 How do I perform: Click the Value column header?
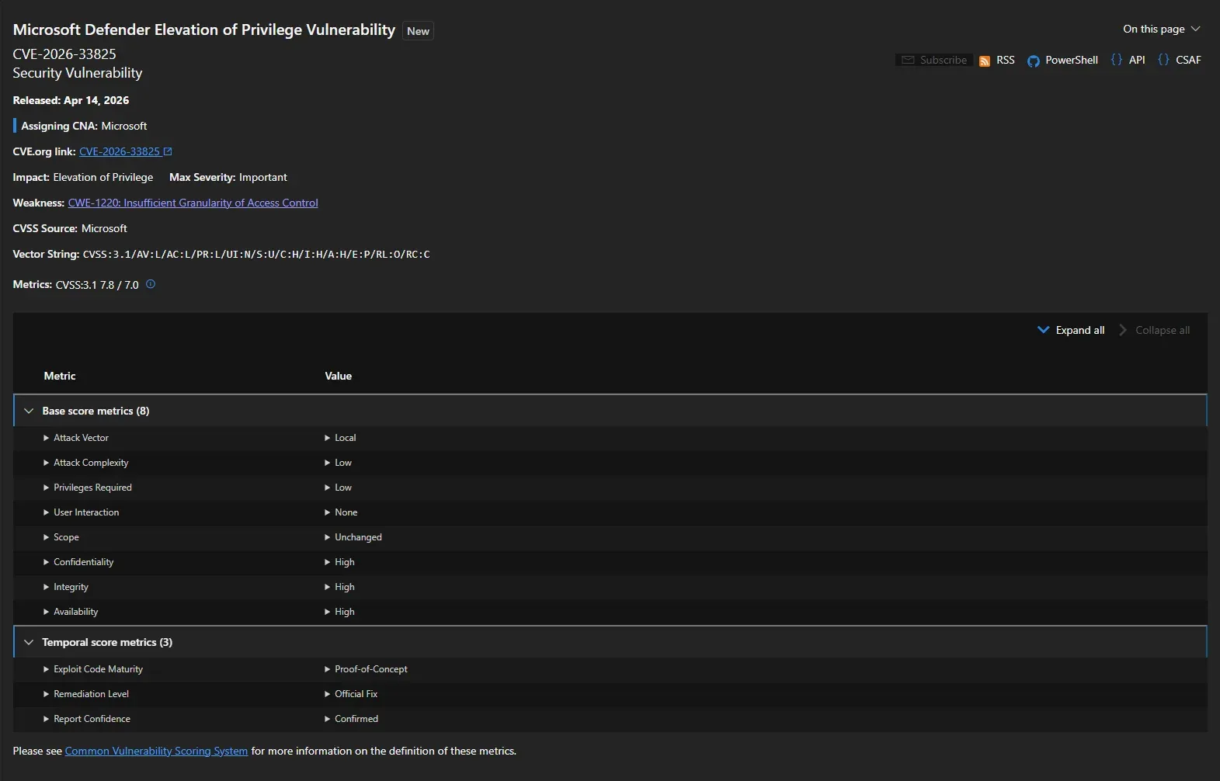pos(339,376)
